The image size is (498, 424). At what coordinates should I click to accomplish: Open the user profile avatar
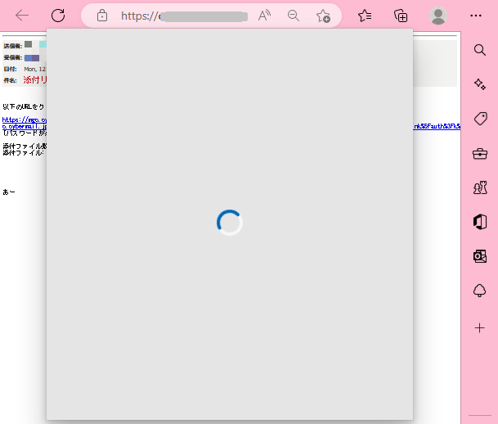(x=438, y=16)
